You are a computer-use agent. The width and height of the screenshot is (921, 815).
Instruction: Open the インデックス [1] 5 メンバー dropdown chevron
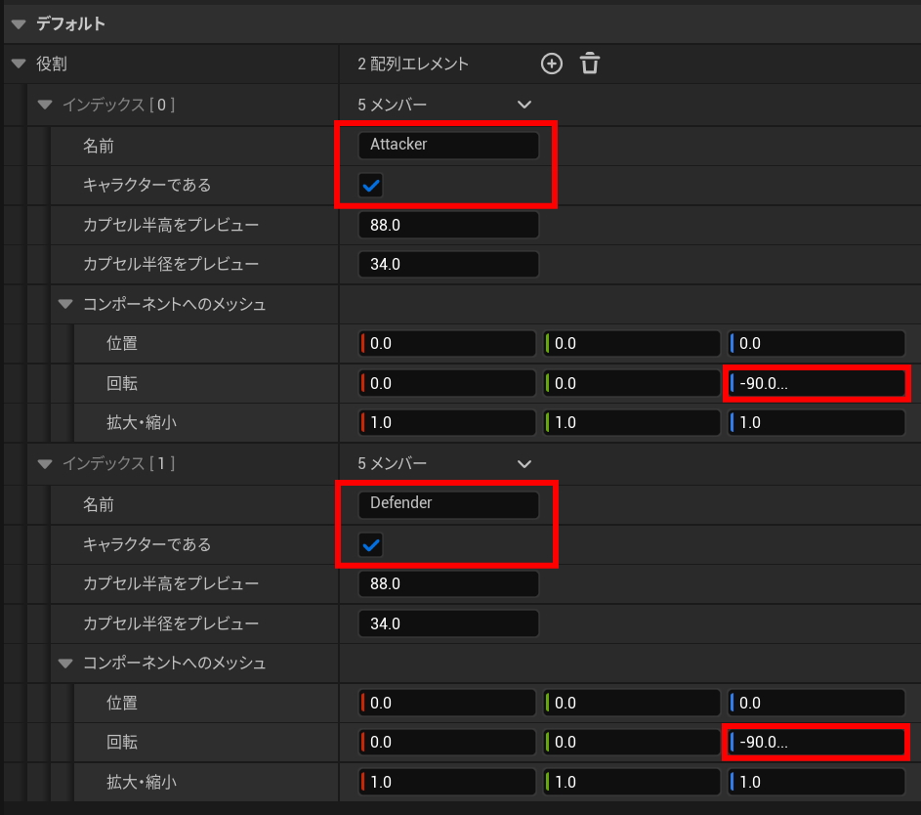coord(524,464)
